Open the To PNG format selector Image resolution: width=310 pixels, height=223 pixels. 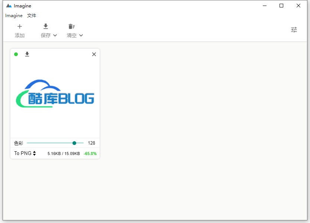coord(25,153)
